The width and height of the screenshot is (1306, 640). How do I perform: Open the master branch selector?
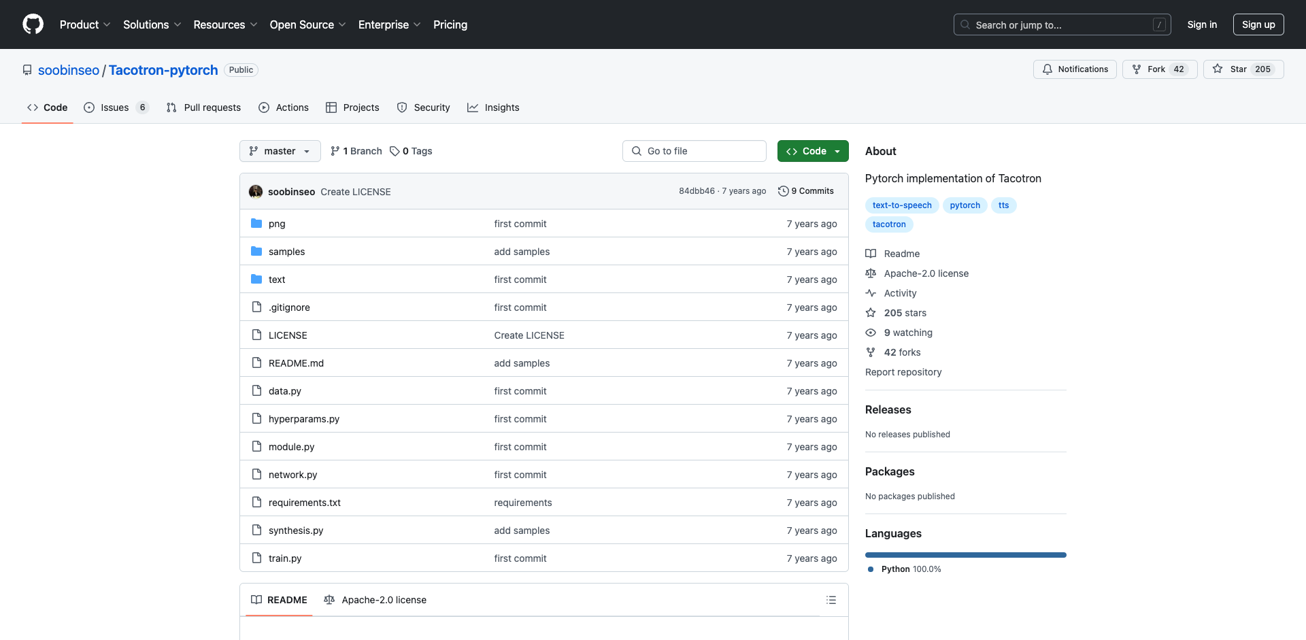[280, 151]
